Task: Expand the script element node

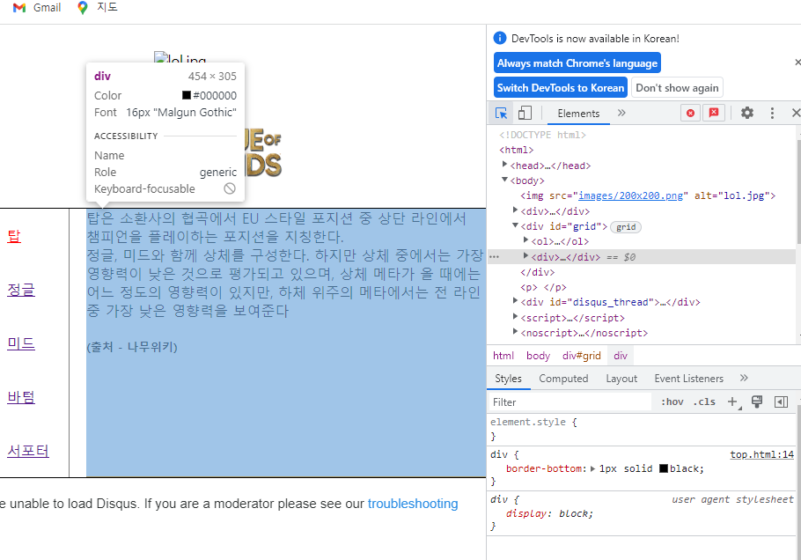Action: (x=515, y=316)
